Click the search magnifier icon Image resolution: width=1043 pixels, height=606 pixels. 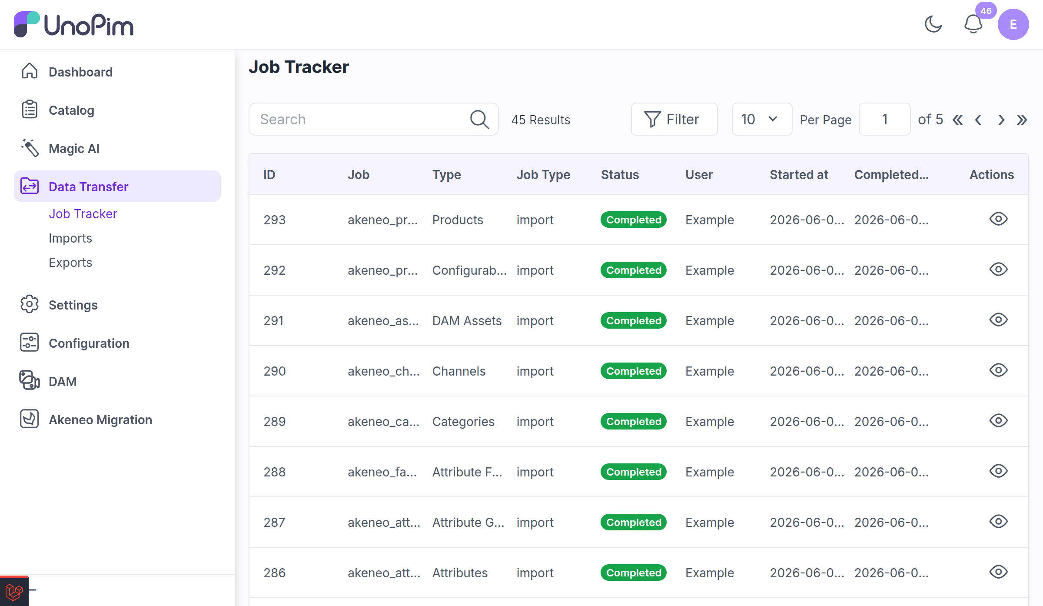click(x=479, y=119)
